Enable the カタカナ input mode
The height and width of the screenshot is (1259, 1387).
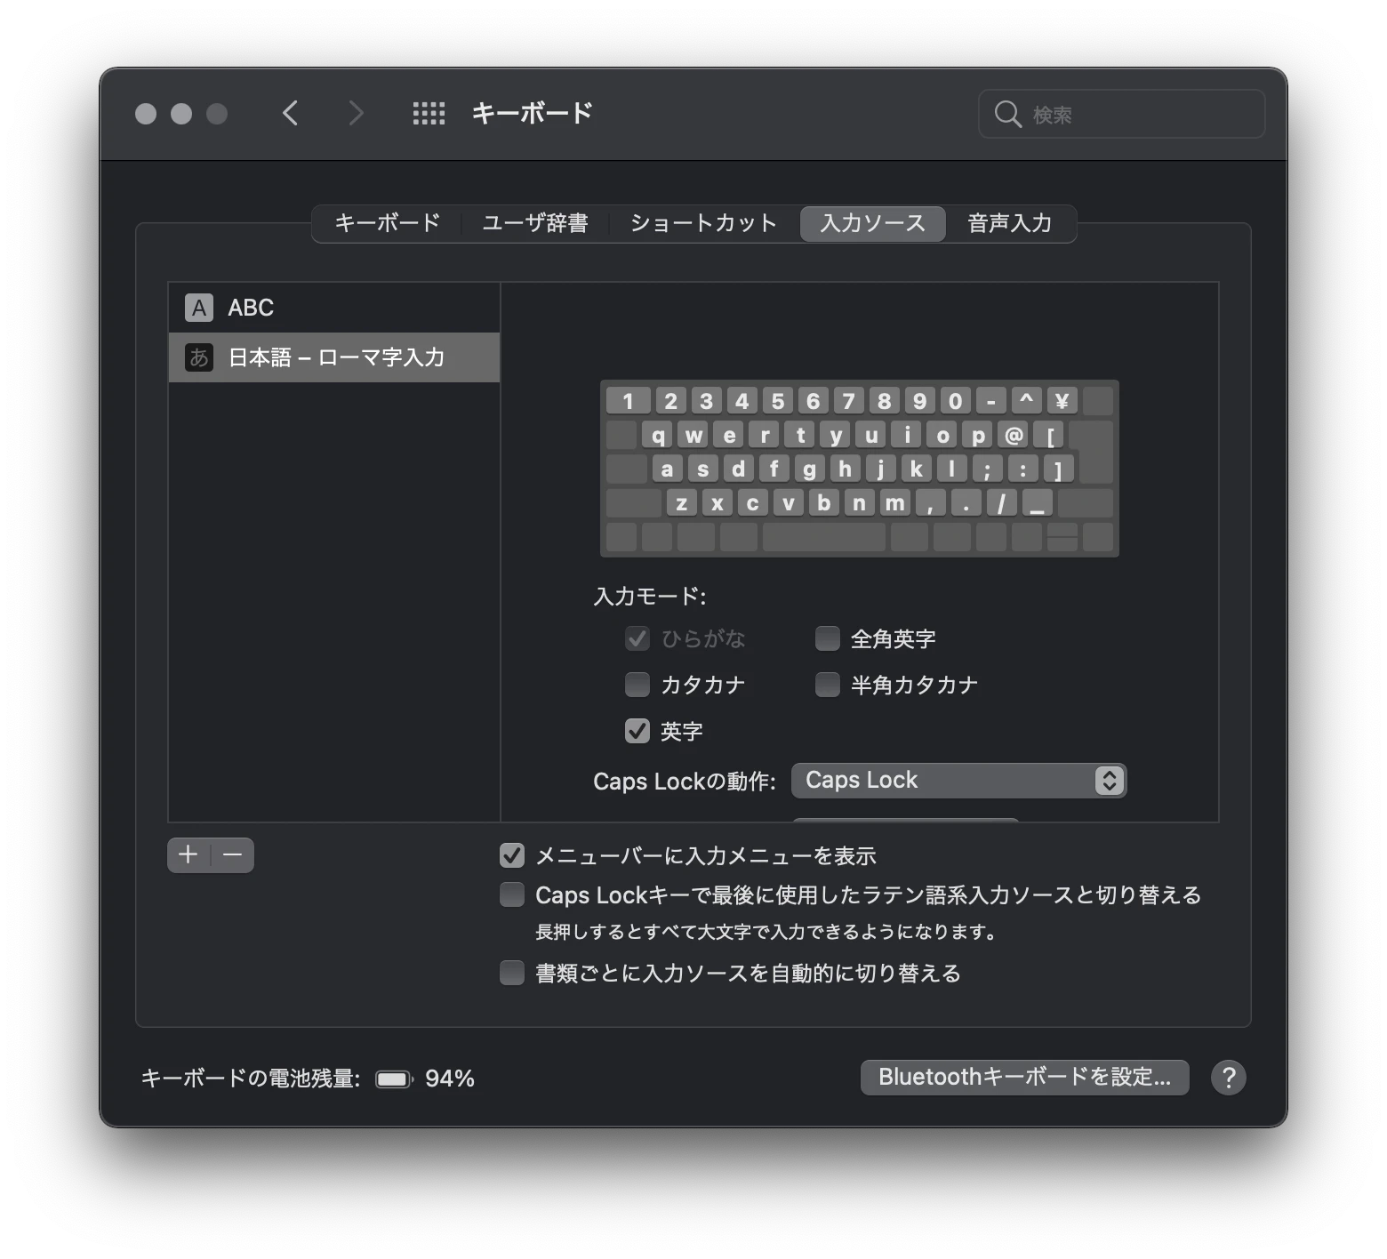pyautogui.click(x=637, y=685)
